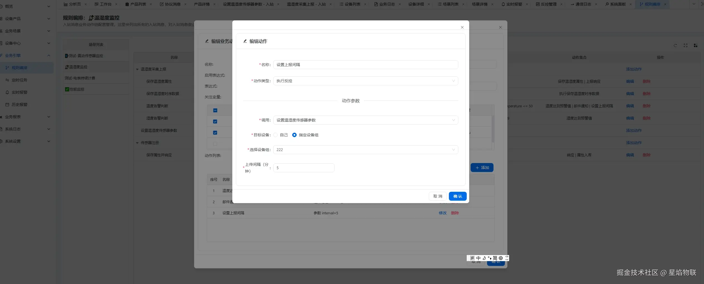Image resolution: width=704 pixels, height=284 pixels.
Task: Close the 通信日志 tab with its x icon
Action: [x=596, y=4]
